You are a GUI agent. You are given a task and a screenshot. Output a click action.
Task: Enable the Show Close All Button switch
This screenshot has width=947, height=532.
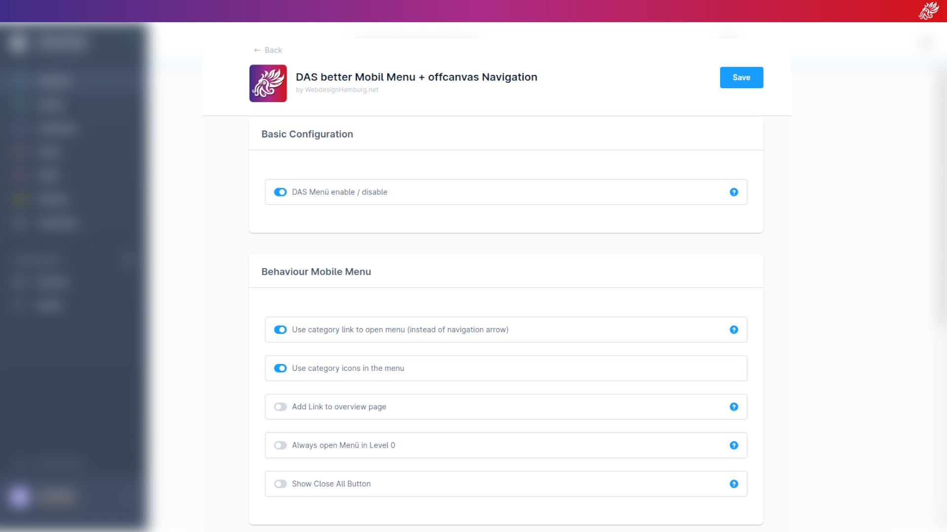point(280,484)
